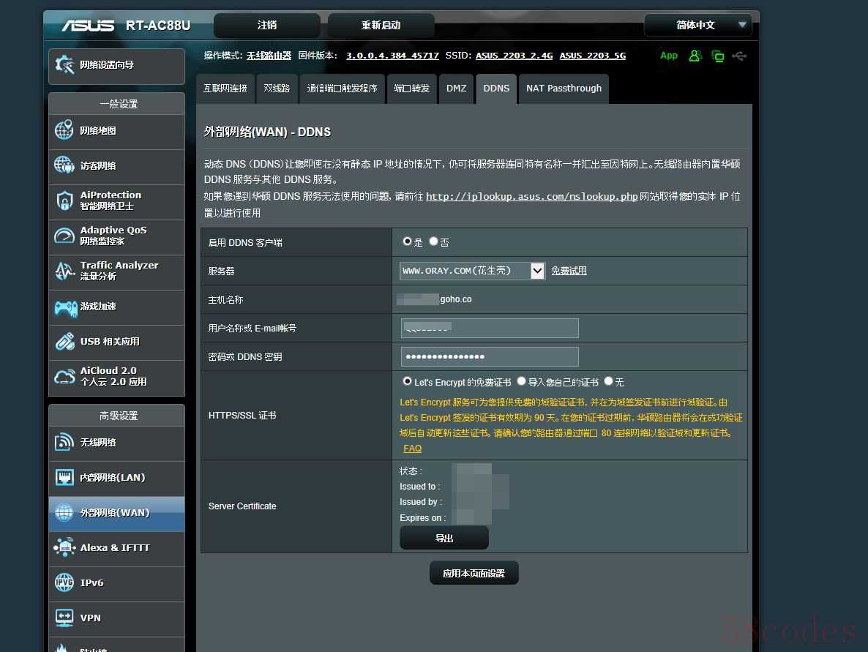Click the 应用本页面设置 apply button
868x652 pixels.
[x=474, y=574]
